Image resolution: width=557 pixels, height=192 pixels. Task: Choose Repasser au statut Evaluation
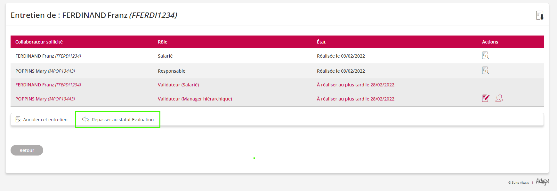(x=123, y=120)
